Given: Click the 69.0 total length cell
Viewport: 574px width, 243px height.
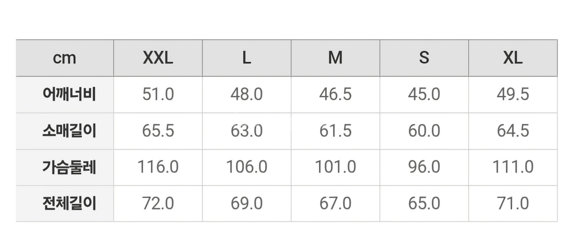Looking at the screenshot, I should pos(247,203).
